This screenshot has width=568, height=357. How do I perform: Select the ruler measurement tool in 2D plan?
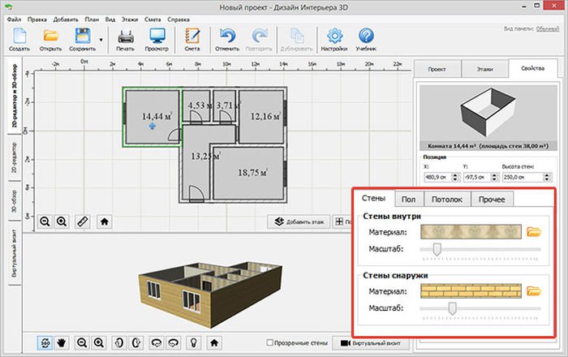click(82, 221)
